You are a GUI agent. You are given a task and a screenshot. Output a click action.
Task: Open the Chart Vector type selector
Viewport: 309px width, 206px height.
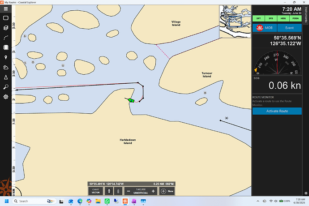click(95, 191)
